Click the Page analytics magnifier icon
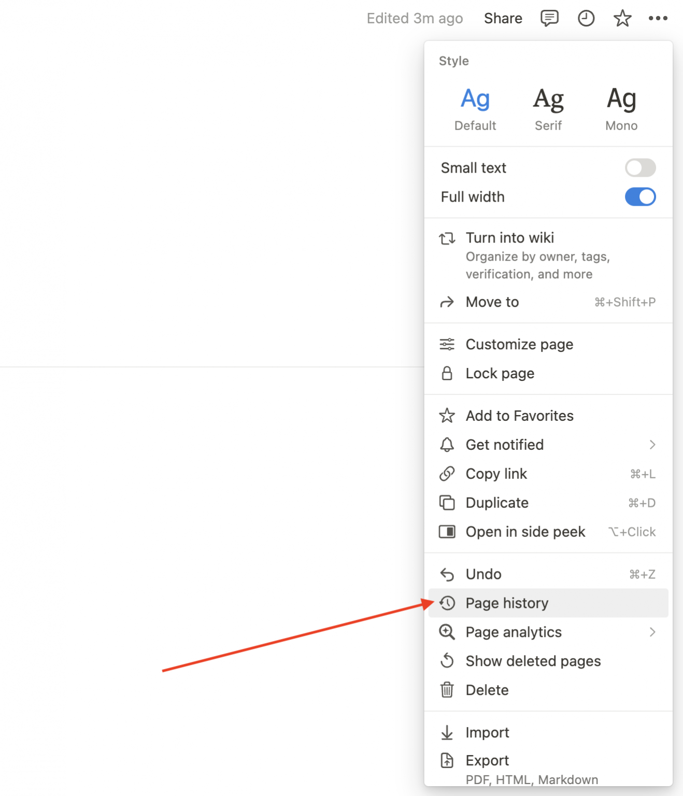The image size is (683, 796). (x=447, y=632)
